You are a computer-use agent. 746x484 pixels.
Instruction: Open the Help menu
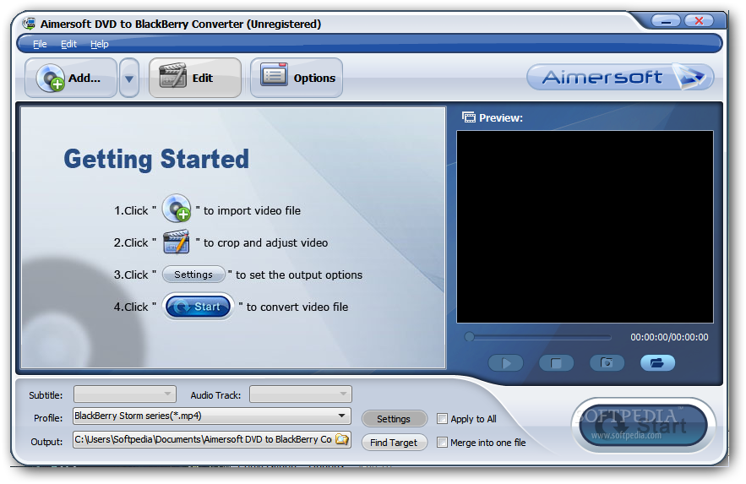pyautogui.click(x=100, y=44)
